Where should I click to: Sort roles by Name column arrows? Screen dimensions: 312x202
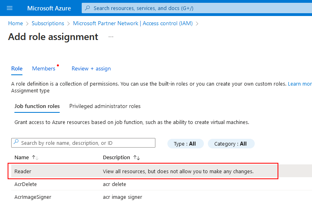pyautogui.click(x=35, y=158)
